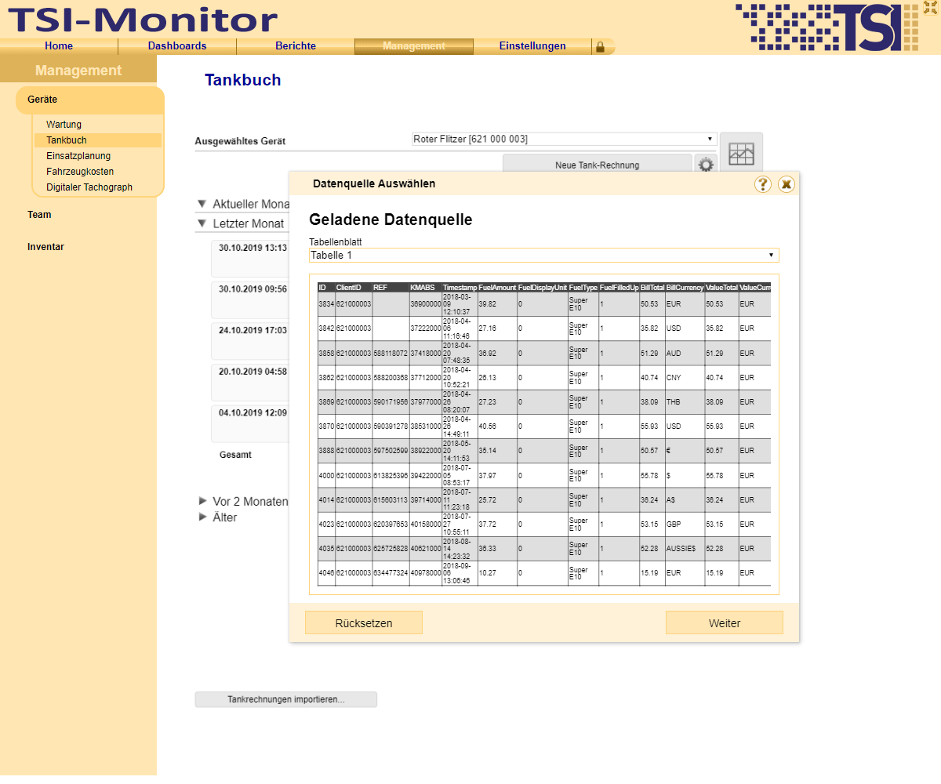The image size is (941, 784).
Task: Click the FuelAmount column header
Action: [x=497, y=288]
